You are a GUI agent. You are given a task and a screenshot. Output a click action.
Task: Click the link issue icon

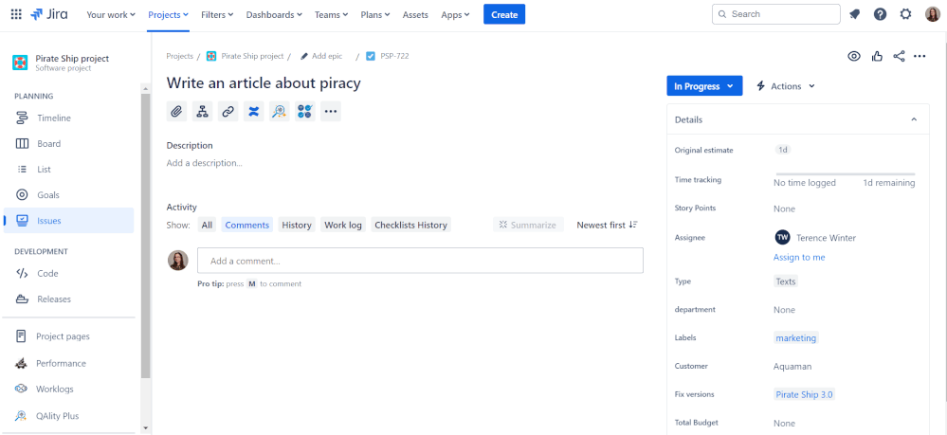pos(228,111)
